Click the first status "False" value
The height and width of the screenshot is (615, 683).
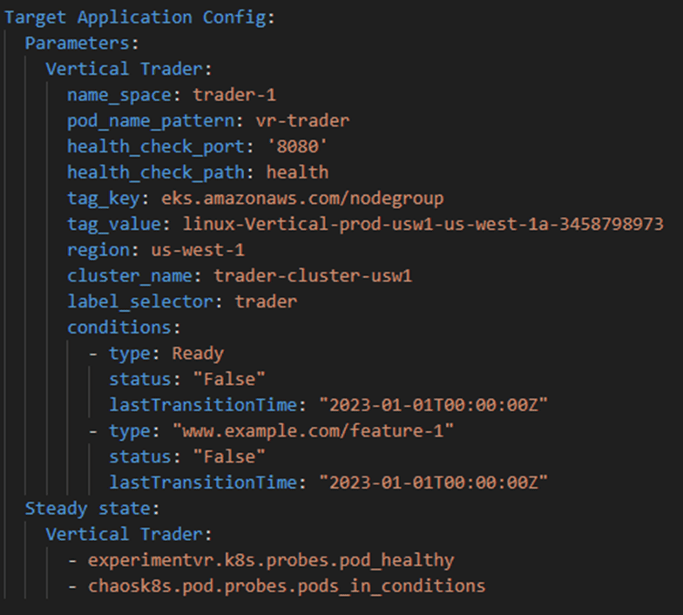tap(229, 379)
